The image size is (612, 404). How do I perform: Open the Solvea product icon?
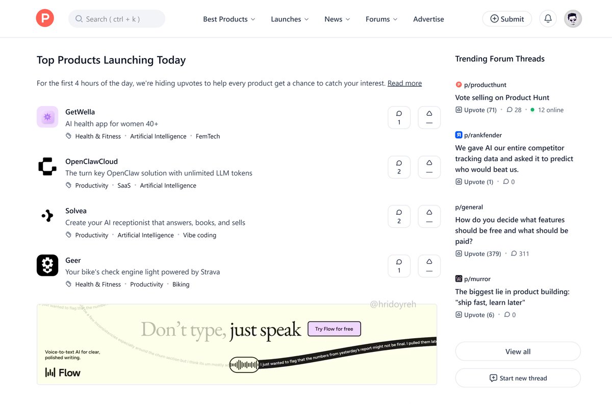pos(47,216)
